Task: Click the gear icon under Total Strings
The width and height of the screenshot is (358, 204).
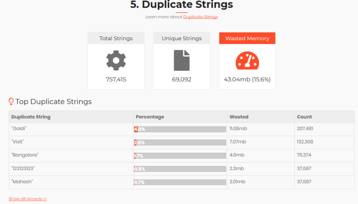Action: [x=116, y=60]
